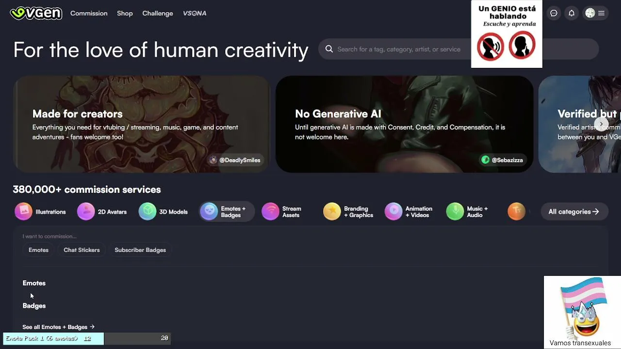Click the Un GENIO está hablando overlay image
The image size is (621, 349).
(x=507, y=34)
